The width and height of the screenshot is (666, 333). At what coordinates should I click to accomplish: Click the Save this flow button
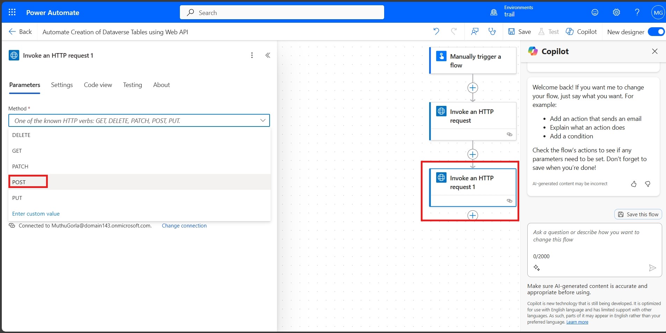[x=638, y=214]
